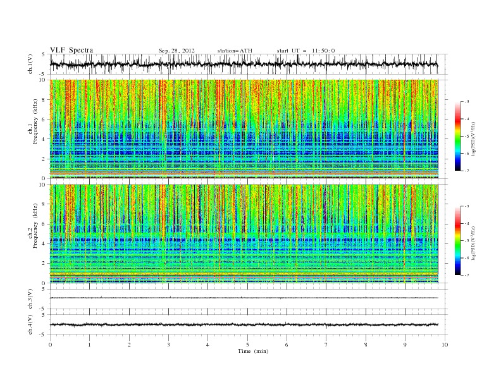
Task: Click the "8" tick on the time axis
Action: coord(366,345)
